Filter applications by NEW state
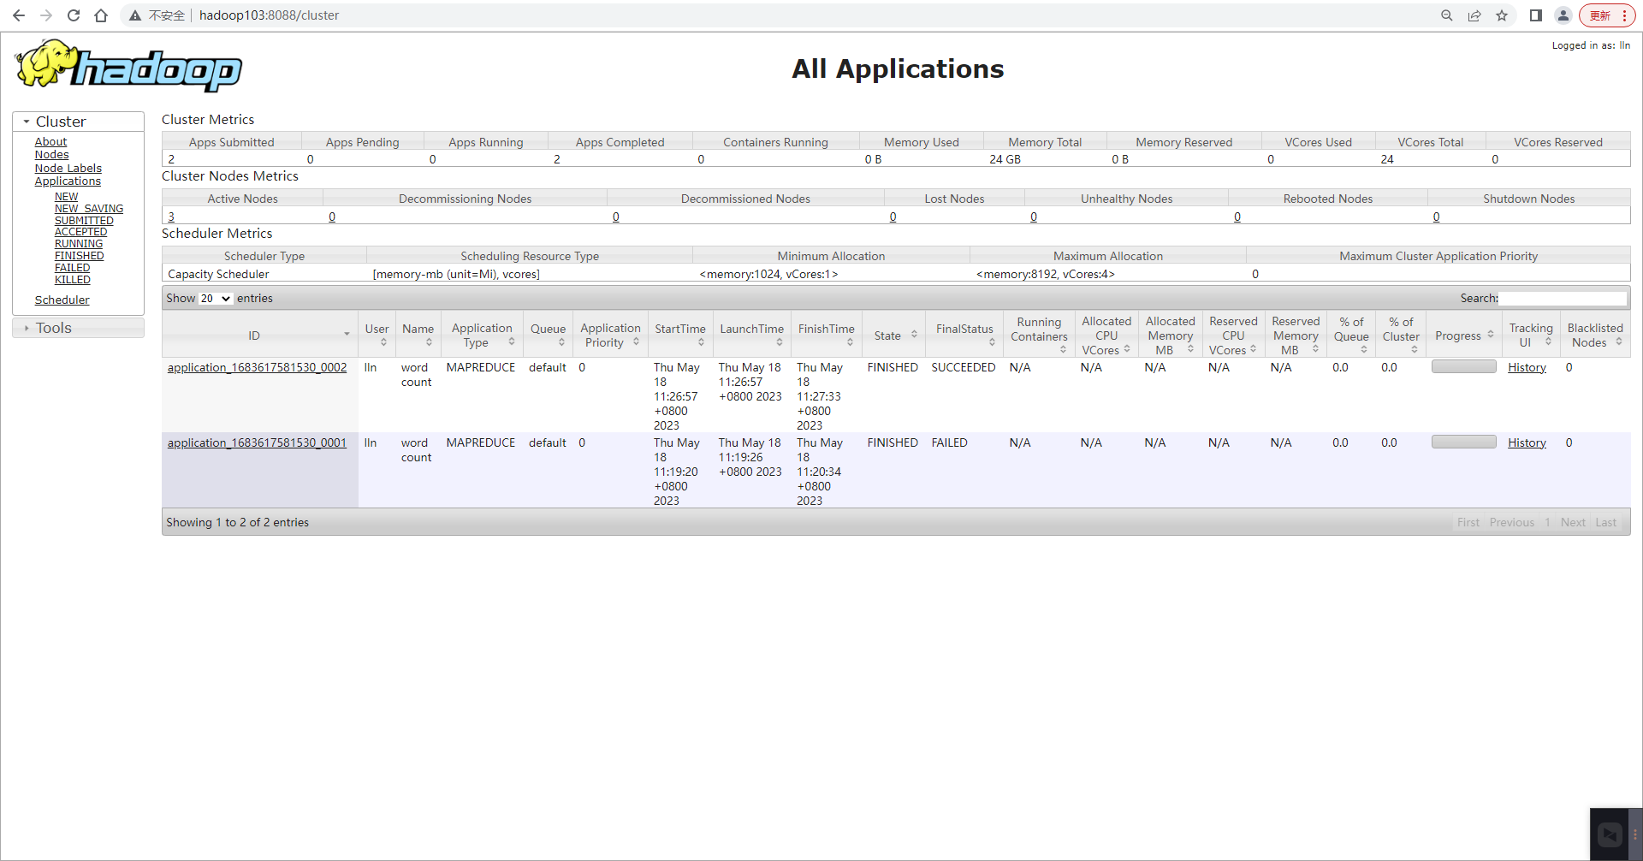Screen dimensions: 1643x861 [x=66, y=197]
